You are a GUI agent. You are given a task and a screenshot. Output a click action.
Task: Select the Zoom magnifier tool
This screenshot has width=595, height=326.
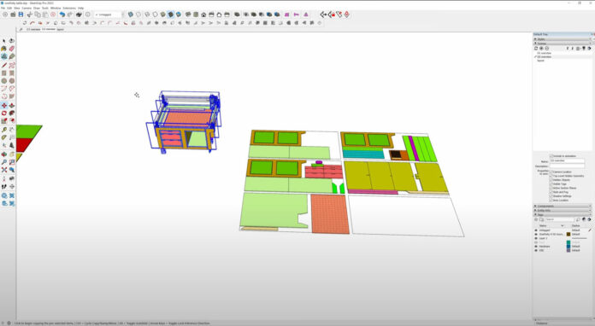[x=4, y=162]
